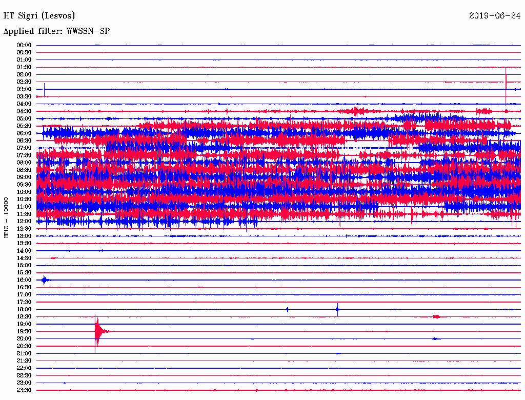Viewport: 525px width, 400px height.
Task: Select the 04:30 time label
Action: (x=24, y=111)
